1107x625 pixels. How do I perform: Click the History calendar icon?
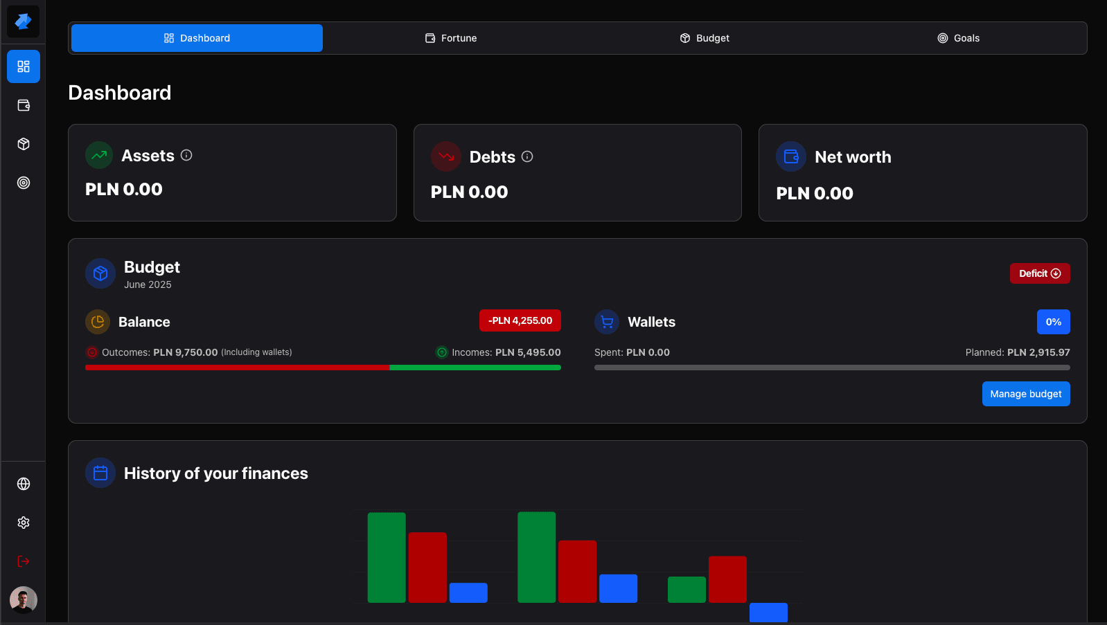click(100, 473)
